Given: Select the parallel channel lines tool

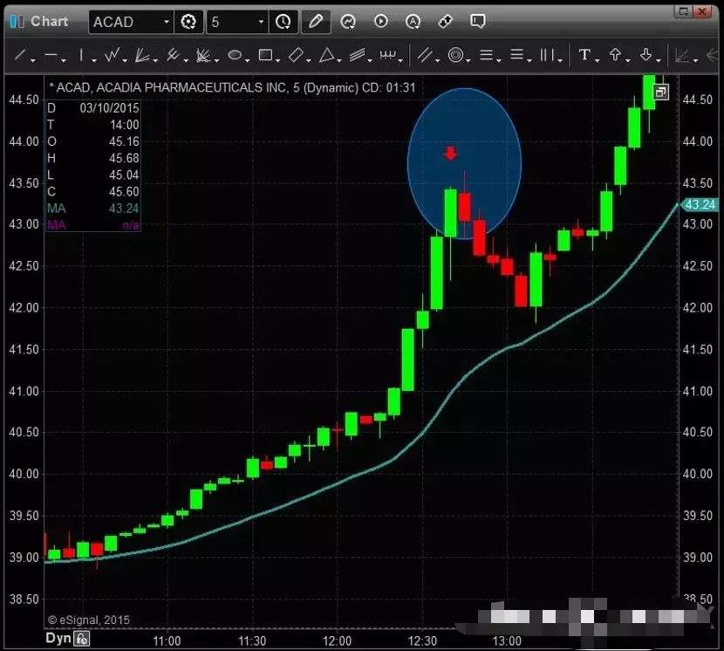Looking at the screenshot, I should (358, 56).
